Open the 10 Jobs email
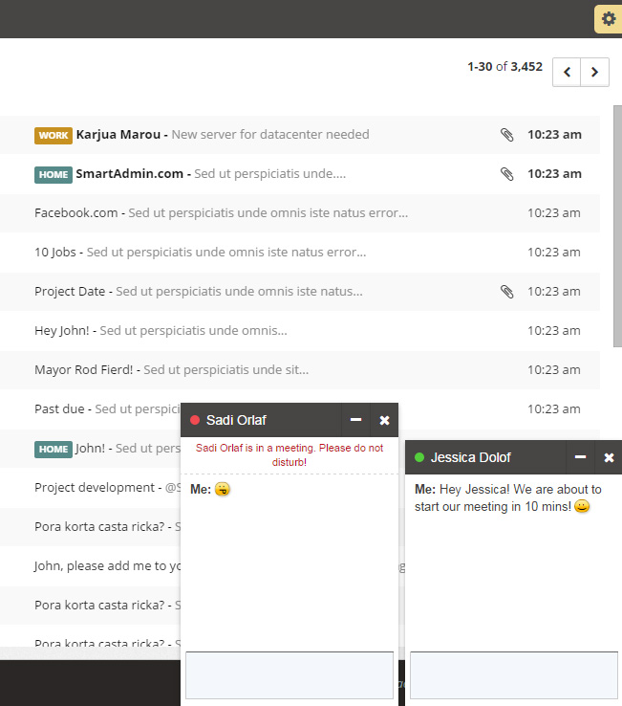622x706 pixels. [201, 253]
